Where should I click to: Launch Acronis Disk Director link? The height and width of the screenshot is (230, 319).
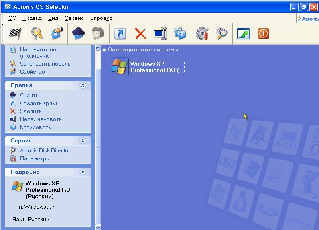click(x=45, y=150)
